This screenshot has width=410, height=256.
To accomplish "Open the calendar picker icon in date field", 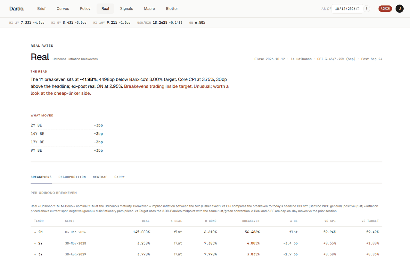I will (358, 9).
